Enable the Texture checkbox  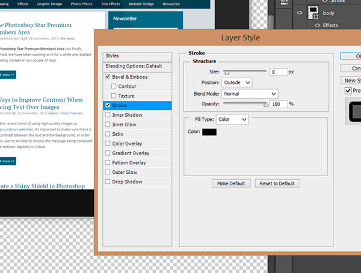pos(114,96)
